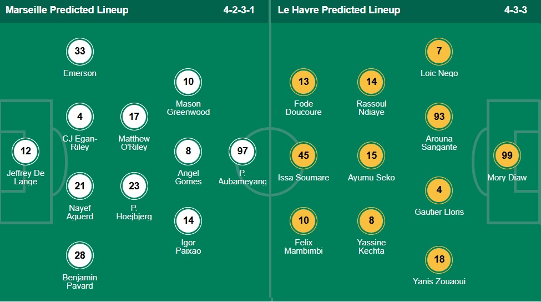Click Mory Diaw's number 99 badge
This screenshot has width=541, height=302.
tap(507, 155)
